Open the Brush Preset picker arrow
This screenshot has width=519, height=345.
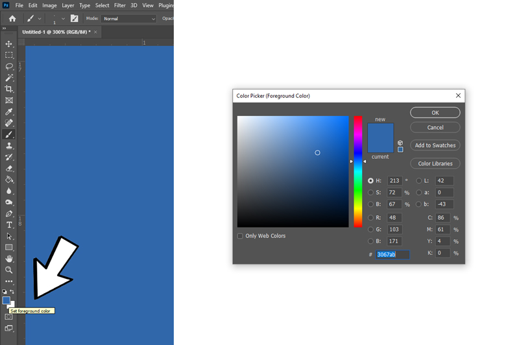pyautogui.click(x=63, y=19)
